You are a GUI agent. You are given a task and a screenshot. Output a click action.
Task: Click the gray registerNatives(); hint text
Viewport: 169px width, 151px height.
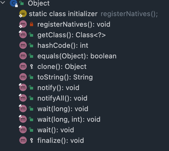pos(129,14)
